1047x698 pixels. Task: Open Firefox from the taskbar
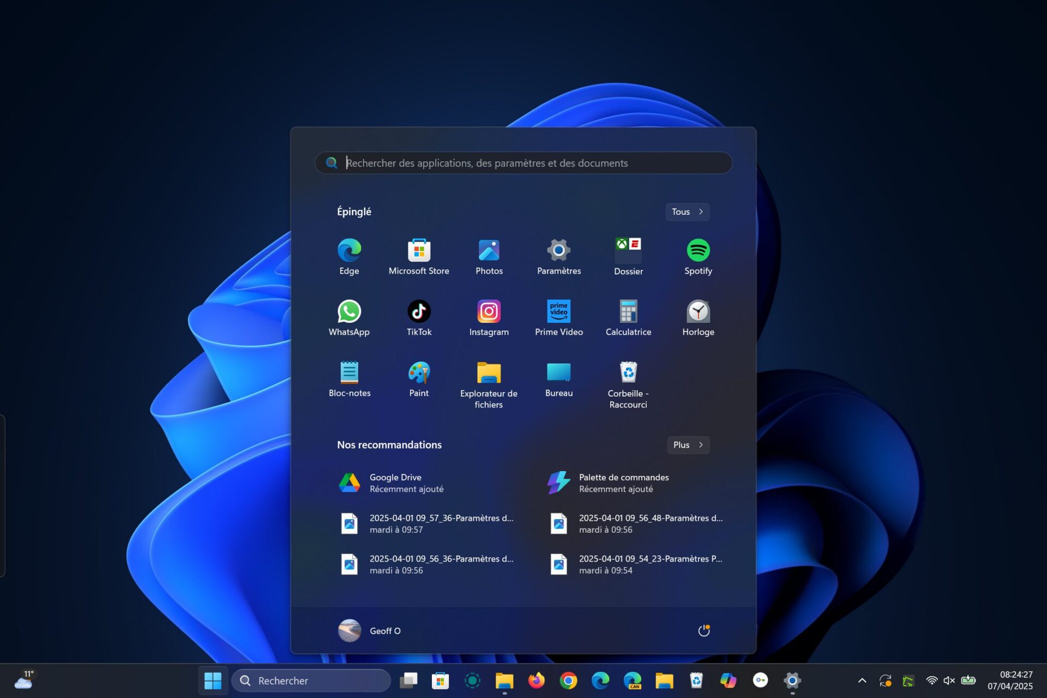[536, 681]
